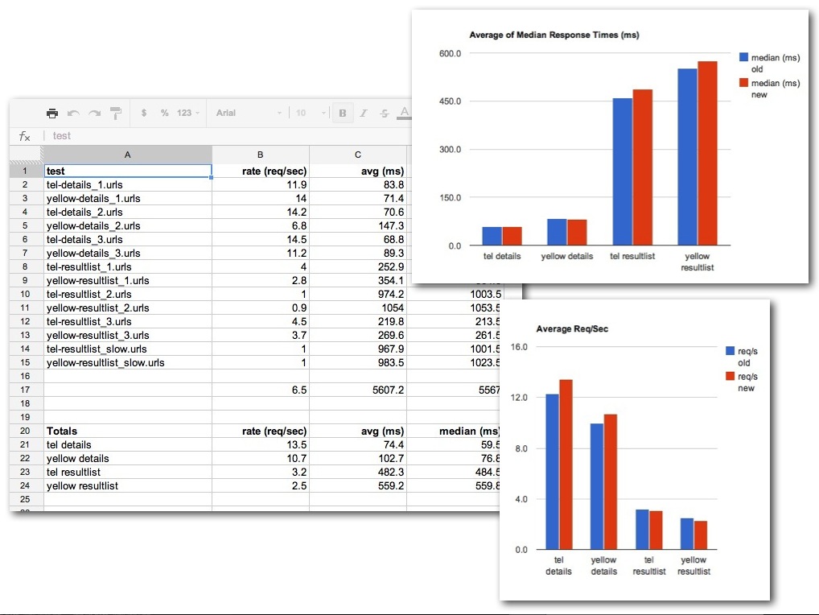Select column B header

[260, 155]
